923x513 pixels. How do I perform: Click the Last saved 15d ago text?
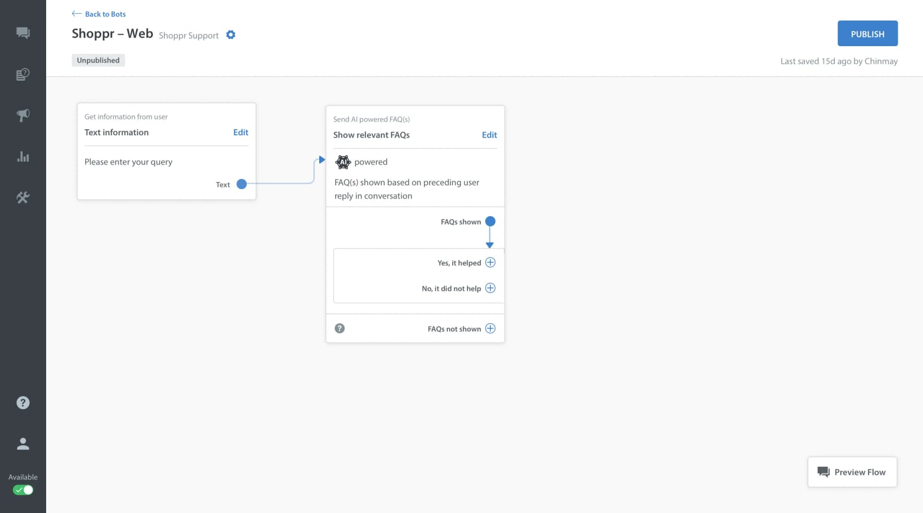pyautogui.click(x=839, y=61)
